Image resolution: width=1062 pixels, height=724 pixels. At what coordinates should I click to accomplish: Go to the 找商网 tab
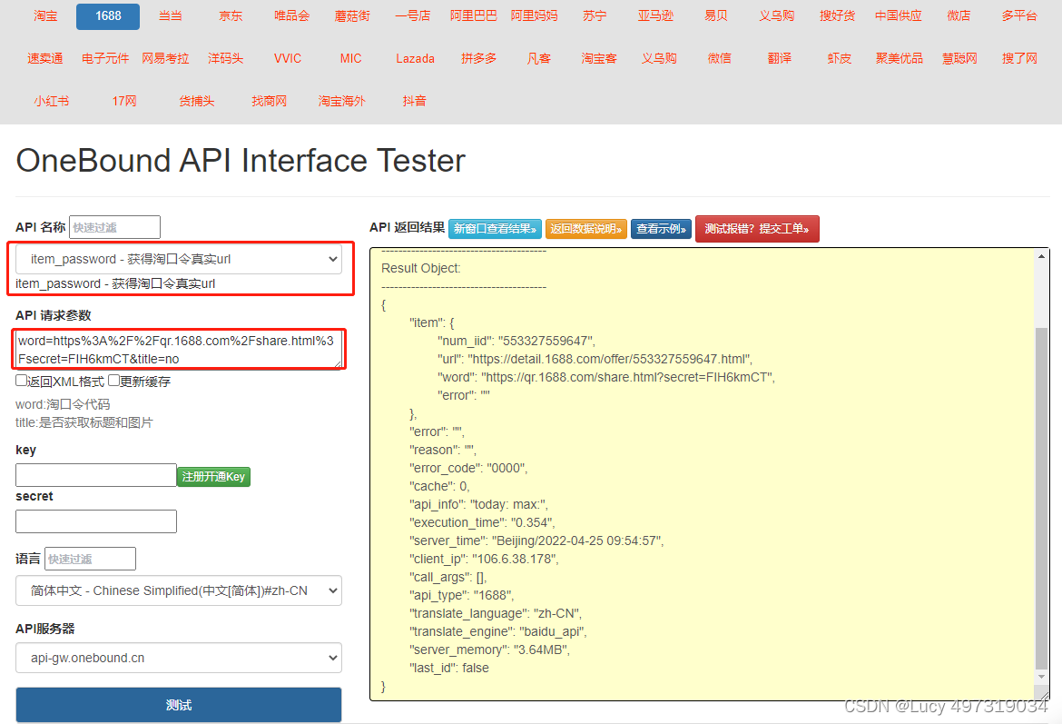(x=269, y=101)
